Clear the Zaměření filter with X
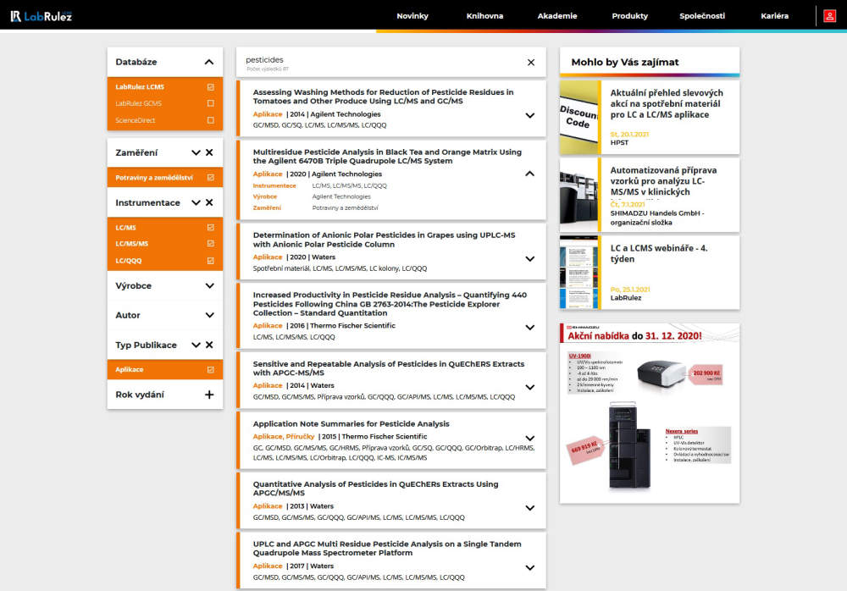 209,153
